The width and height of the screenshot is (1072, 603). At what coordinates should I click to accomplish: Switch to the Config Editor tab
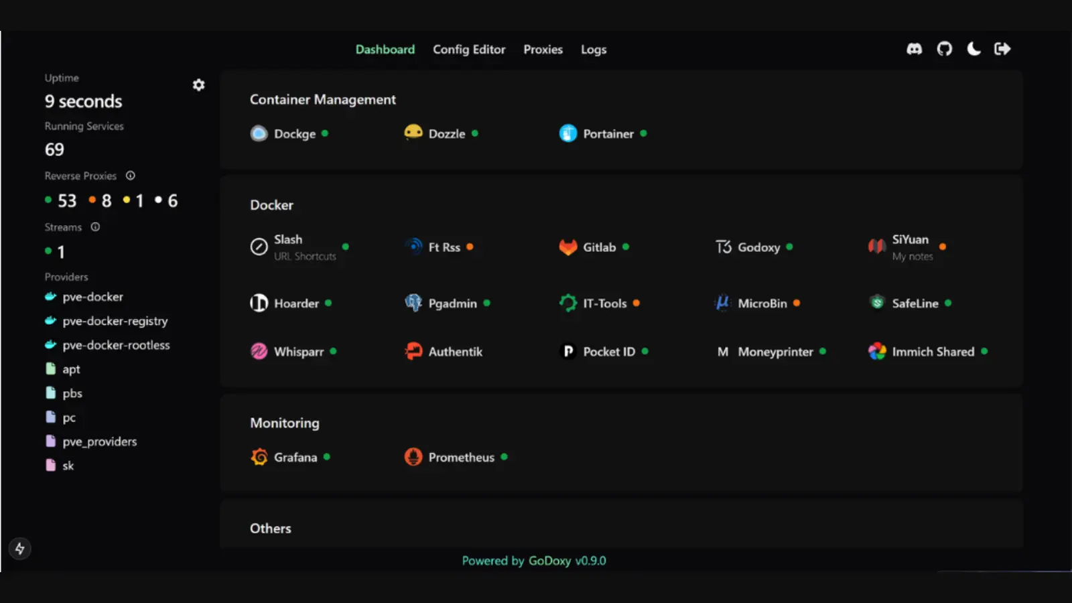[469, 50]
